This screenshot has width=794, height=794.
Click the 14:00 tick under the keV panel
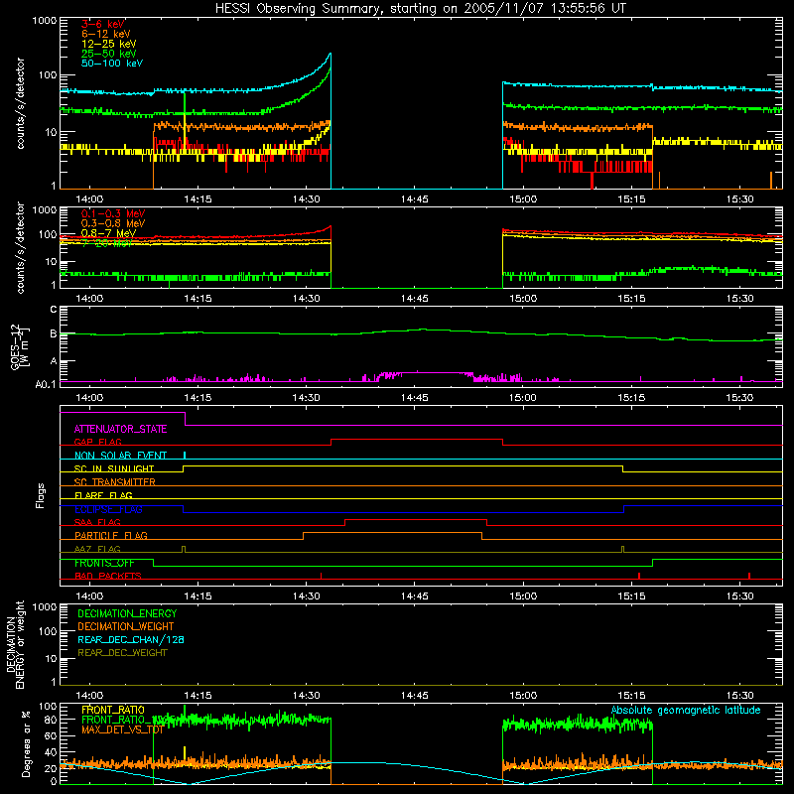89,199
